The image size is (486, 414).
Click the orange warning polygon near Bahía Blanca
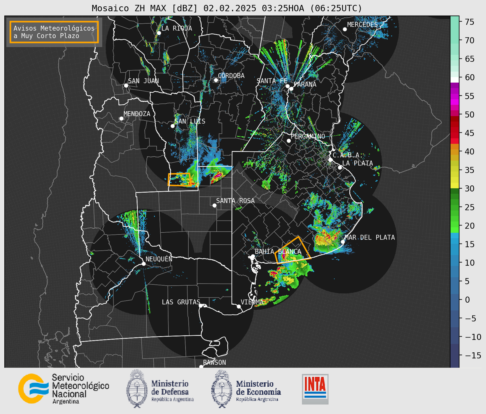click(292, 250)
